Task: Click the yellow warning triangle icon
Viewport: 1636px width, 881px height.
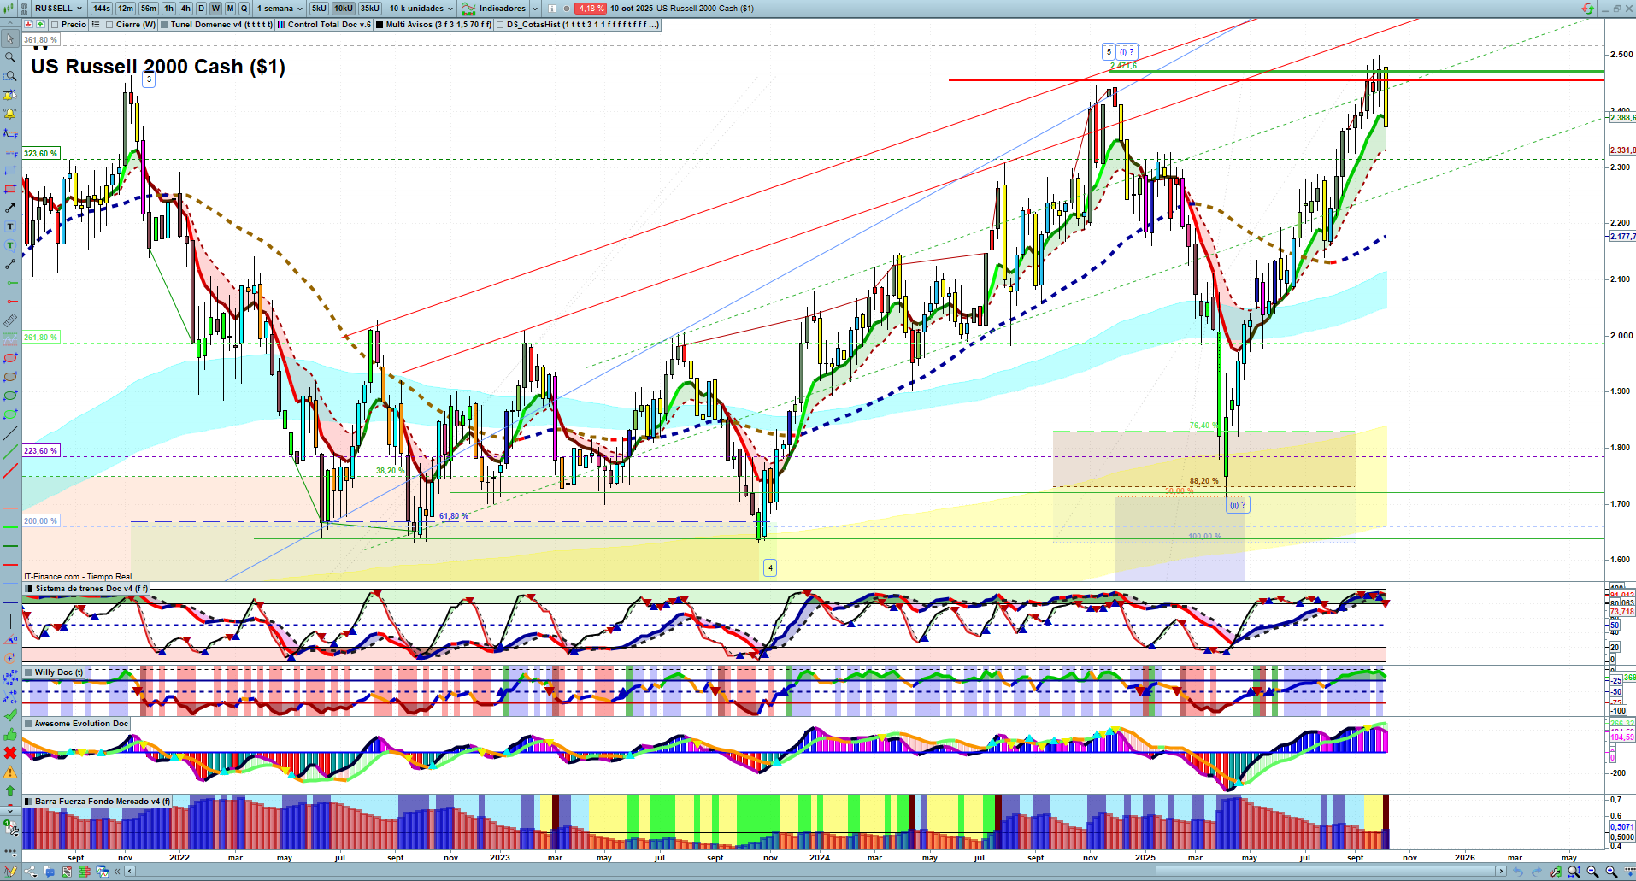Action: click(10, 772)
